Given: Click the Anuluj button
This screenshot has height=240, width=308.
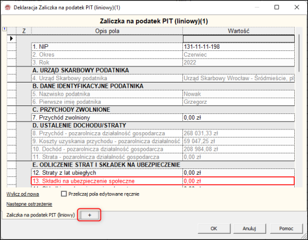Looking at the screenshot, I should point(249,229).
